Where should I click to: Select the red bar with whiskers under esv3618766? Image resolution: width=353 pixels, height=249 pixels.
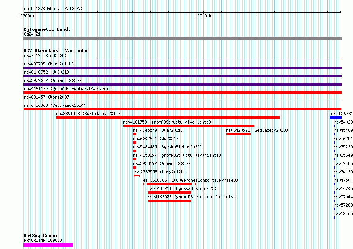[x=169, y=184]
